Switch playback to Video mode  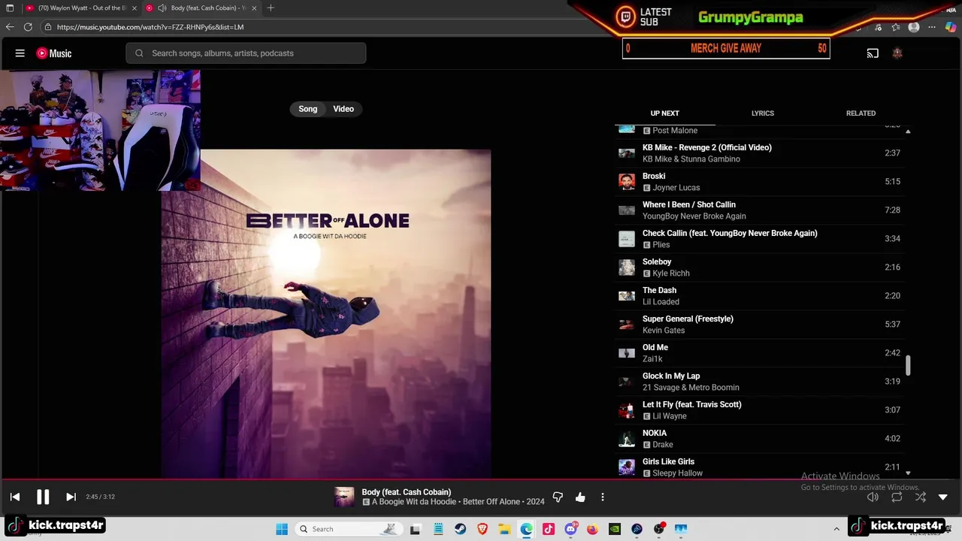343,109
